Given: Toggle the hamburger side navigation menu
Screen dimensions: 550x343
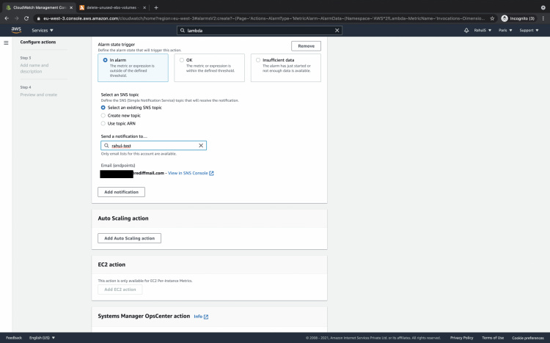Looking at the screenshot, I should coord(7,43).
